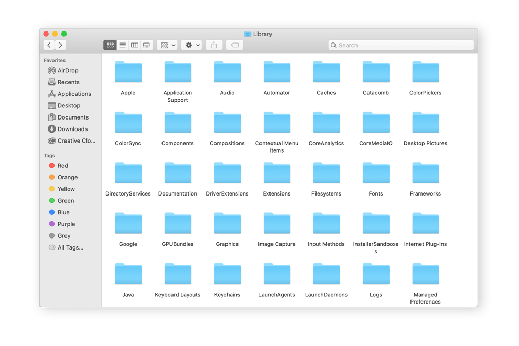Click the Edit Tags toolbar button
Viewport: 519px width, 346px height.
click(x=235, y=45)
